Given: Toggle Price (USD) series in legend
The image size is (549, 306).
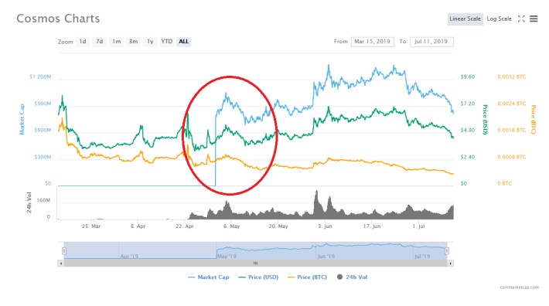Looking at the screenshot, I should coord(258,277).
